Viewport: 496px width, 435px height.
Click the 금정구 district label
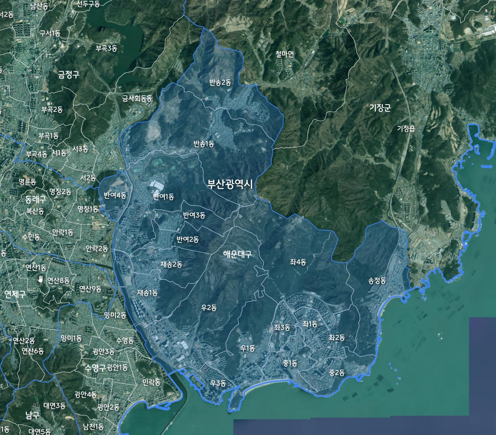click(68, 75)
